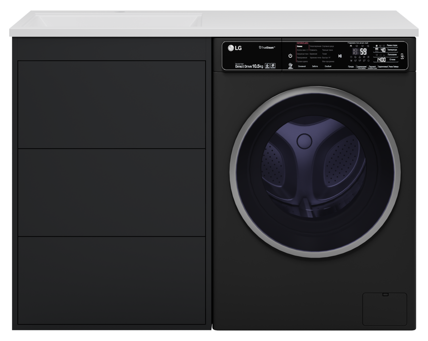Open the drain filter cover on washer
Screen dimensions: 428x341
tap(384, 309)
